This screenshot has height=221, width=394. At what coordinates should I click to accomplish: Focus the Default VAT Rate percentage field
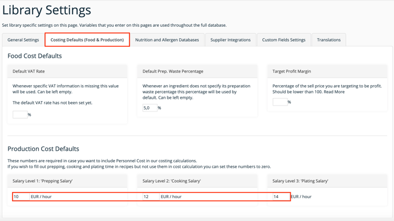20,115
